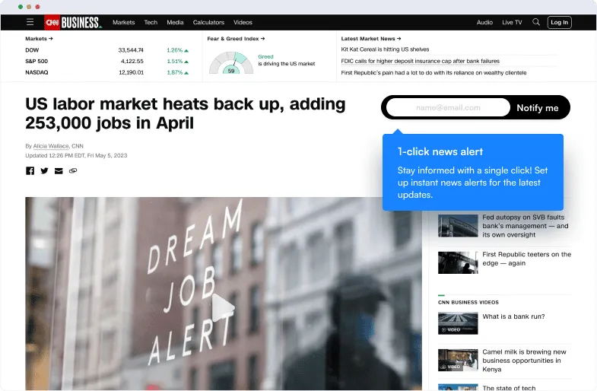This screenshot has height=391, width=597.
Task: Open Camel milk Kenya video thumbnail
Action: (458, 360)
